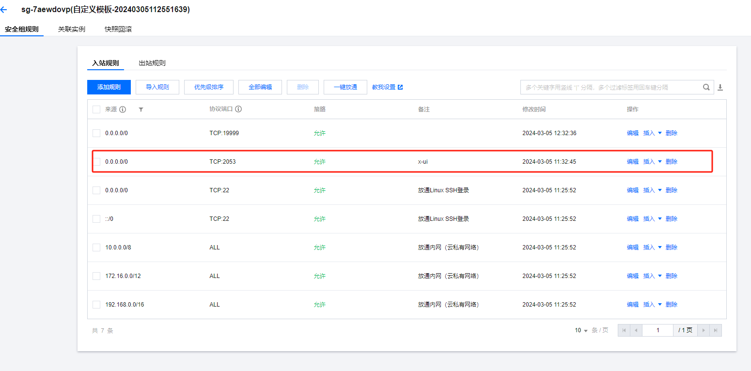Click 删除 for the ::/0 TCP:22 rule

672,219
